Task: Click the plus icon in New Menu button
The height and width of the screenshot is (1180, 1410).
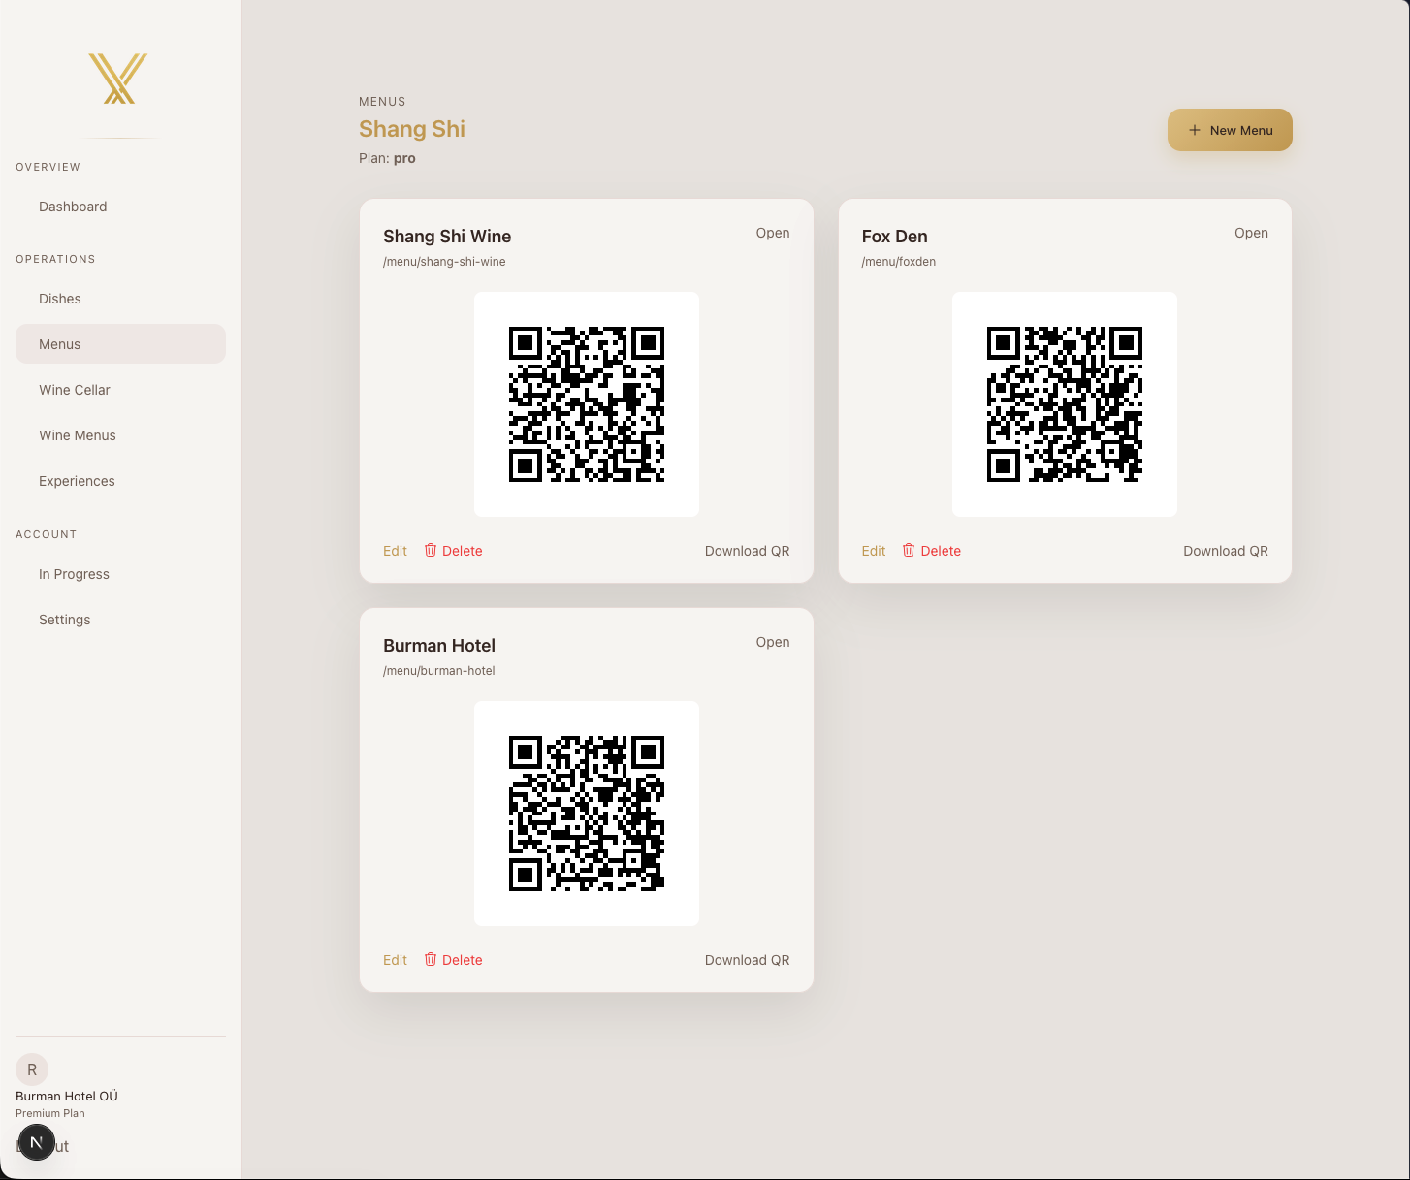Action: click(x=1195, y=130)
